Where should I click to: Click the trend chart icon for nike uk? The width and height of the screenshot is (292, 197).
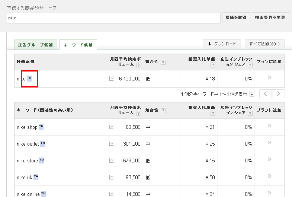(x=111, y=177)
